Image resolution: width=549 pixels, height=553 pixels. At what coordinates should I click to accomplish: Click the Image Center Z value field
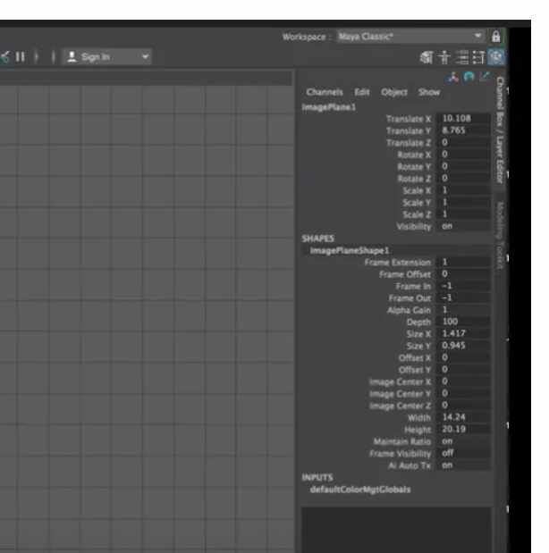463,406
